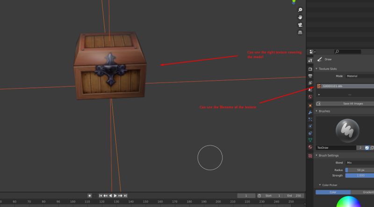
Task: Click the Draw brush tool icon
Action: coord(320,59)
